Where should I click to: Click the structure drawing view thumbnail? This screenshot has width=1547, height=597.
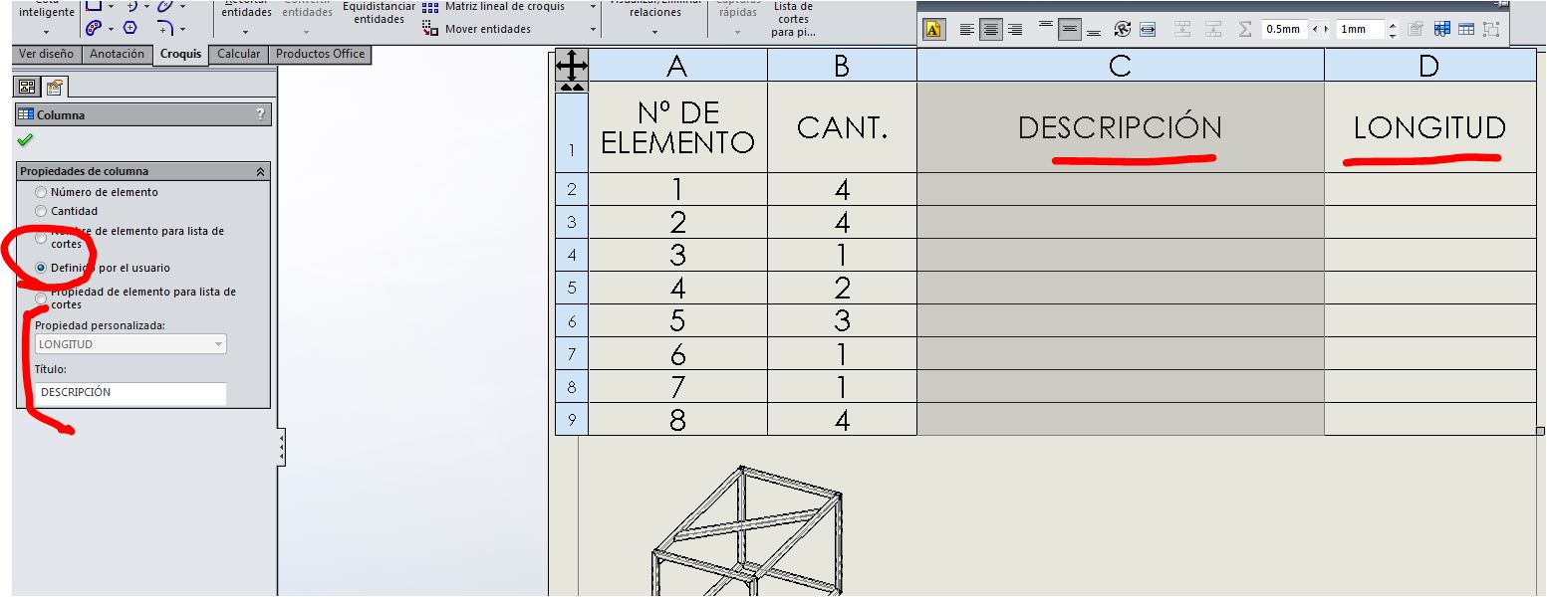pyautogui.click(x=747, y=531)
